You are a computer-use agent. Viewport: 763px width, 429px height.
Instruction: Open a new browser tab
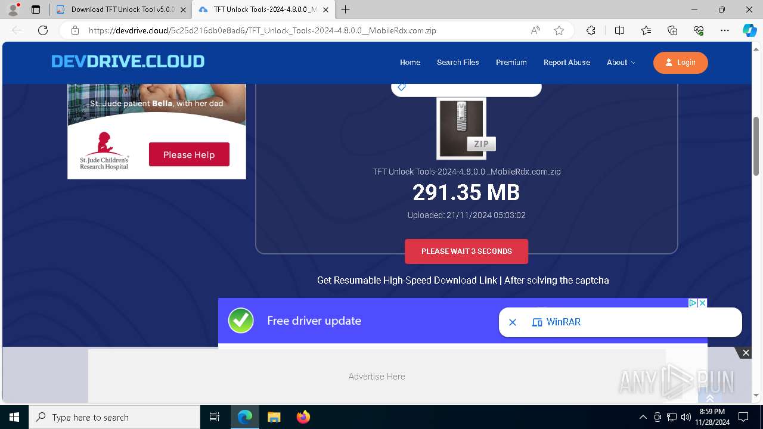point(346,10)
